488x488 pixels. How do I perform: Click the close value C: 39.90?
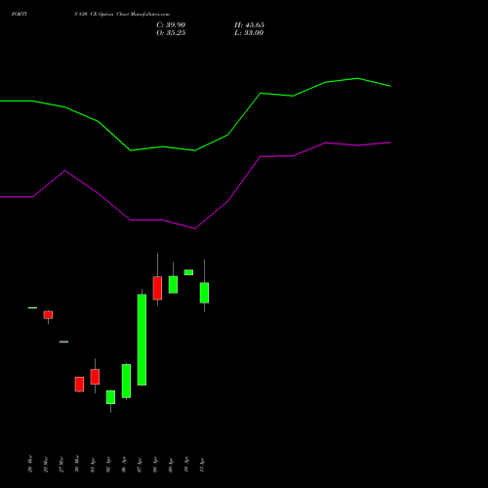pos(171,25)
